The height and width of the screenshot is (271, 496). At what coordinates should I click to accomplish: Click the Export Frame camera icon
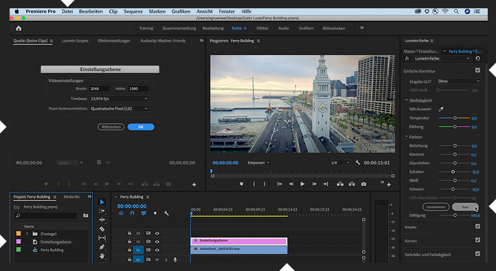(363, 184)
